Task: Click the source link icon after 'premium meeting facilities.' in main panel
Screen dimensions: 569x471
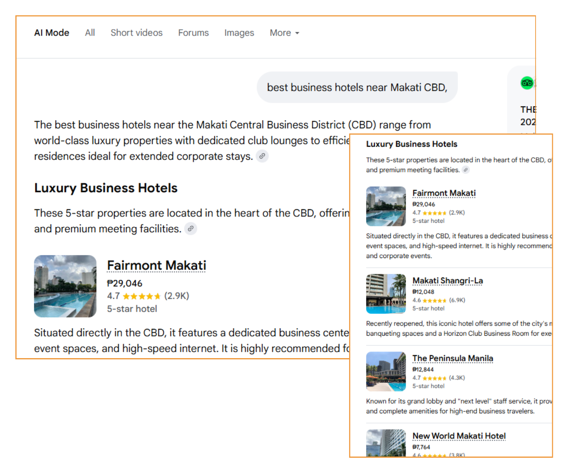Action: (x=191, y=228)
